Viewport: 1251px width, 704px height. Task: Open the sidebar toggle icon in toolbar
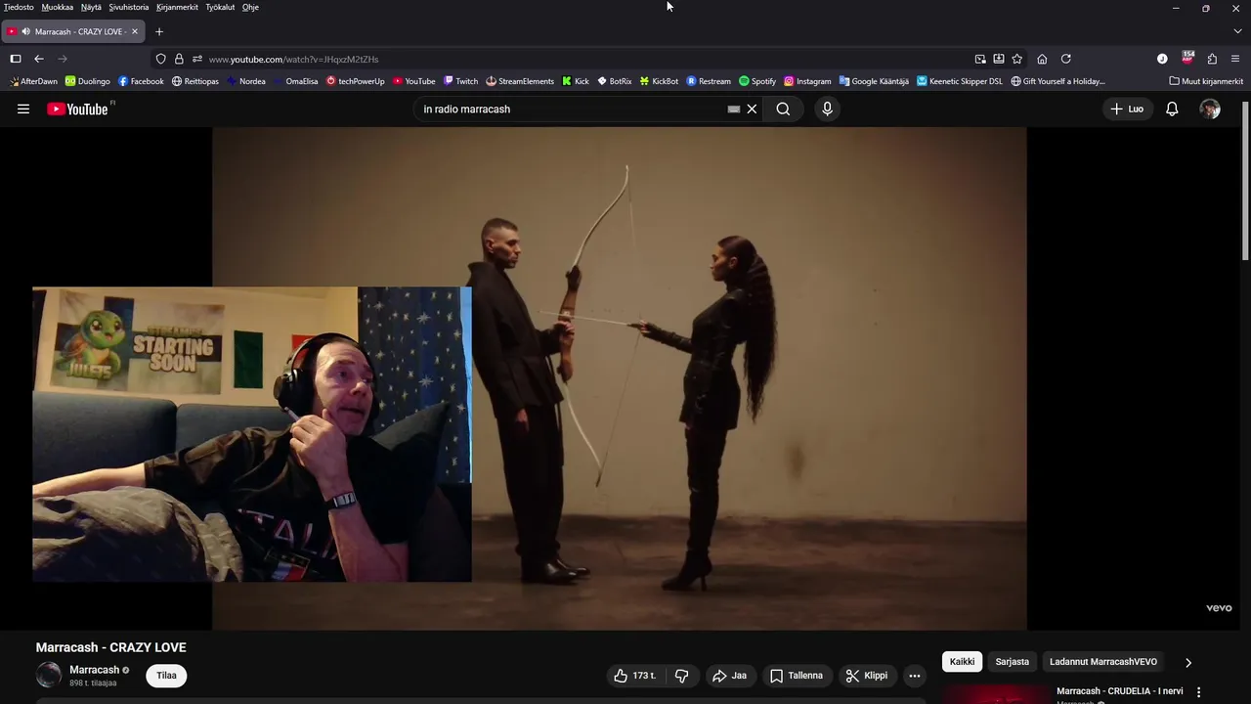coord(16,59)
